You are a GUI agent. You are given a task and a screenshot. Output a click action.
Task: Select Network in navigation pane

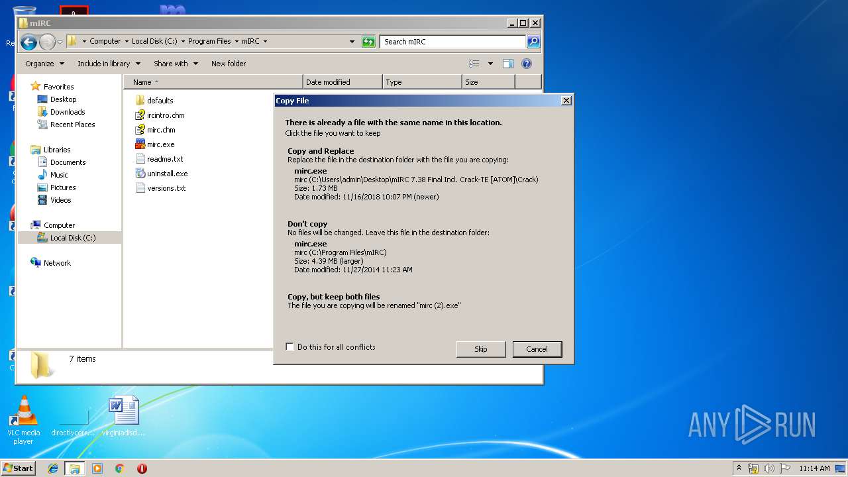point(57,263)
